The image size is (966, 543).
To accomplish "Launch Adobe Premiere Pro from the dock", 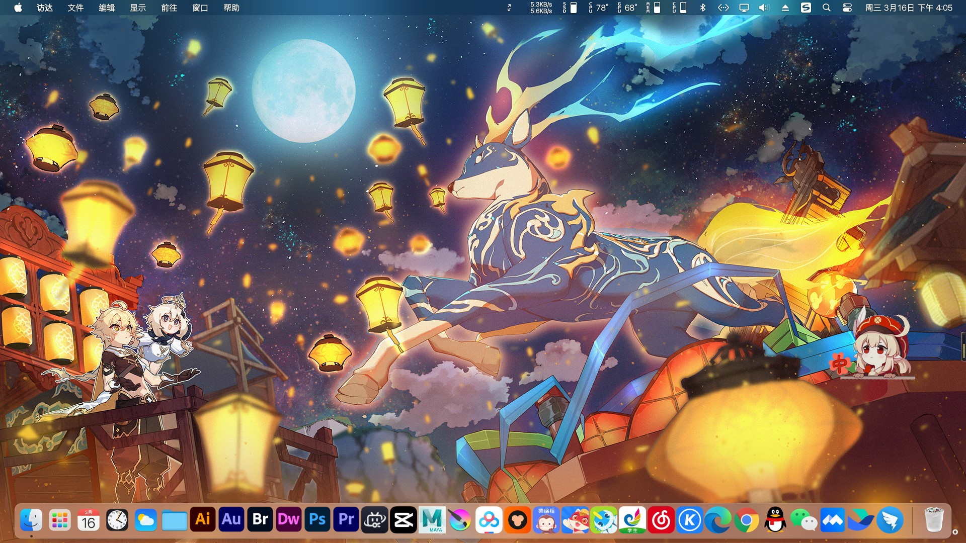I will pos(346,519).
